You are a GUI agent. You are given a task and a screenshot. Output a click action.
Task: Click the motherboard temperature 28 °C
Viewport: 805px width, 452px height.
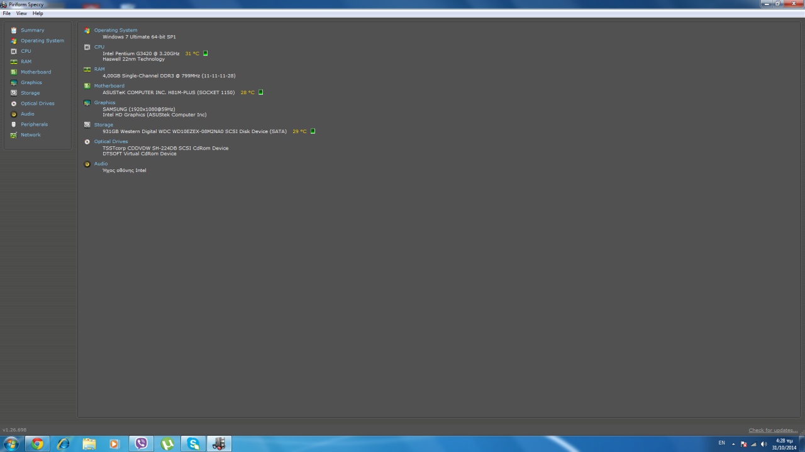tap(247, 92)
